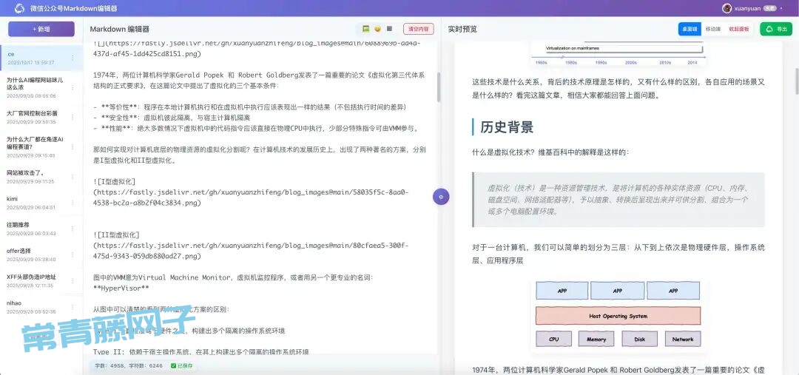Click the round purple divider handle
This screenshot has width=799, height=375.
click(441, 197)
